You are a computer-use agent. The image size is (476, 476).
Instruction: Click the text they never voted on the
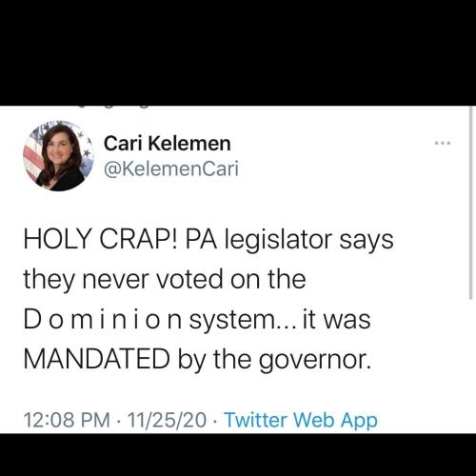tap(165, 280)
